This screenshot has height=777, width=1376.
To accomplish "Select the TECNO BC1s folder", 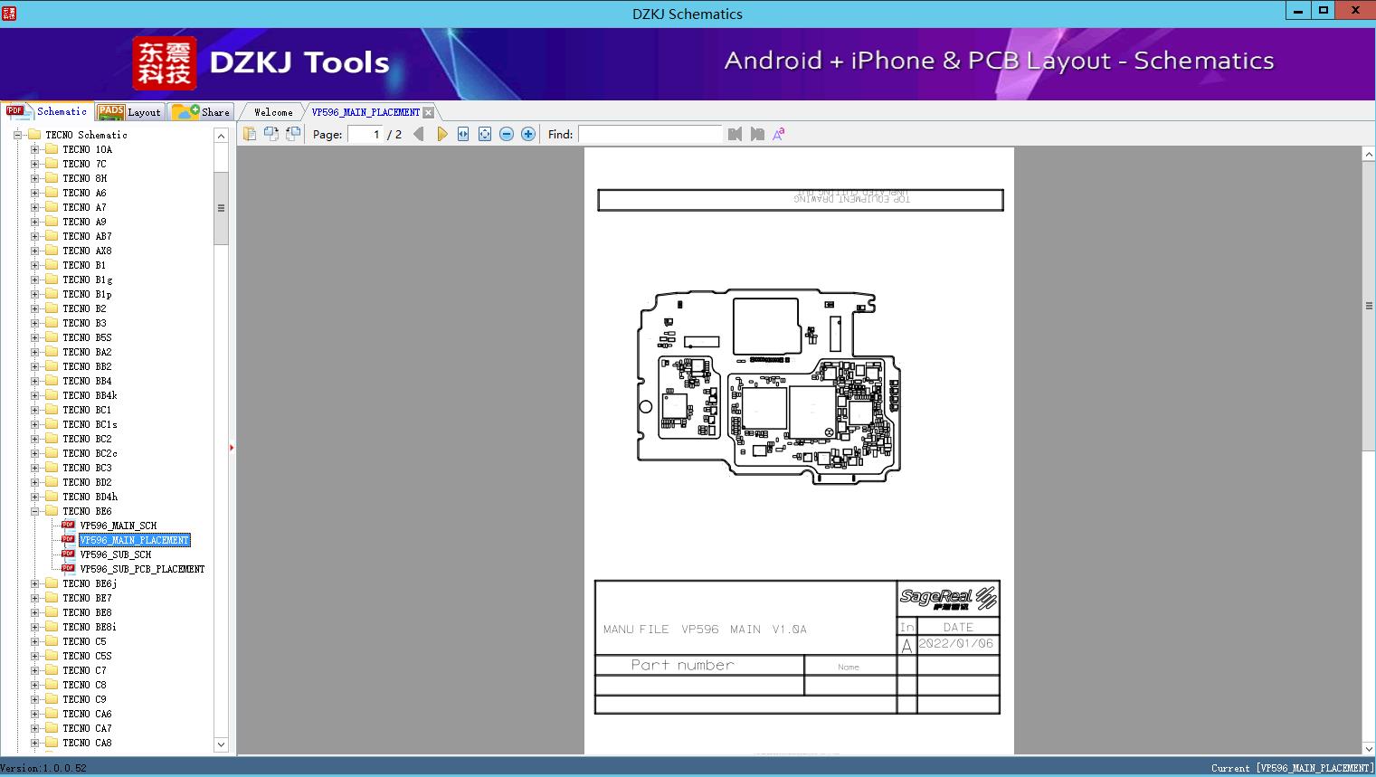I will click(90, 424).
